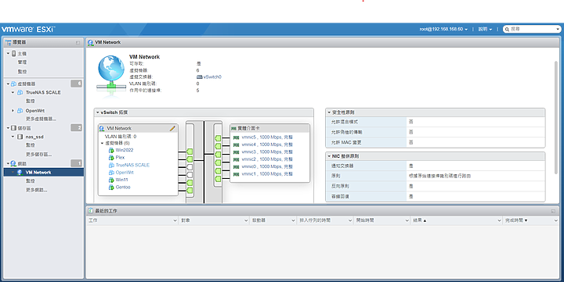Minimize the 最近的工作 recent tasks panel
The width and height of the screenshot is (564, 282).
pyautogui.click(x=553, y=212)
